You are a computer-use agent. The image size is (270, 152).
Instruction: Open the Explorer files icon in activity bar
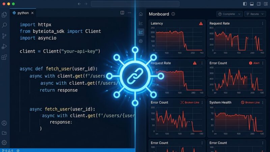coord(4,15)
